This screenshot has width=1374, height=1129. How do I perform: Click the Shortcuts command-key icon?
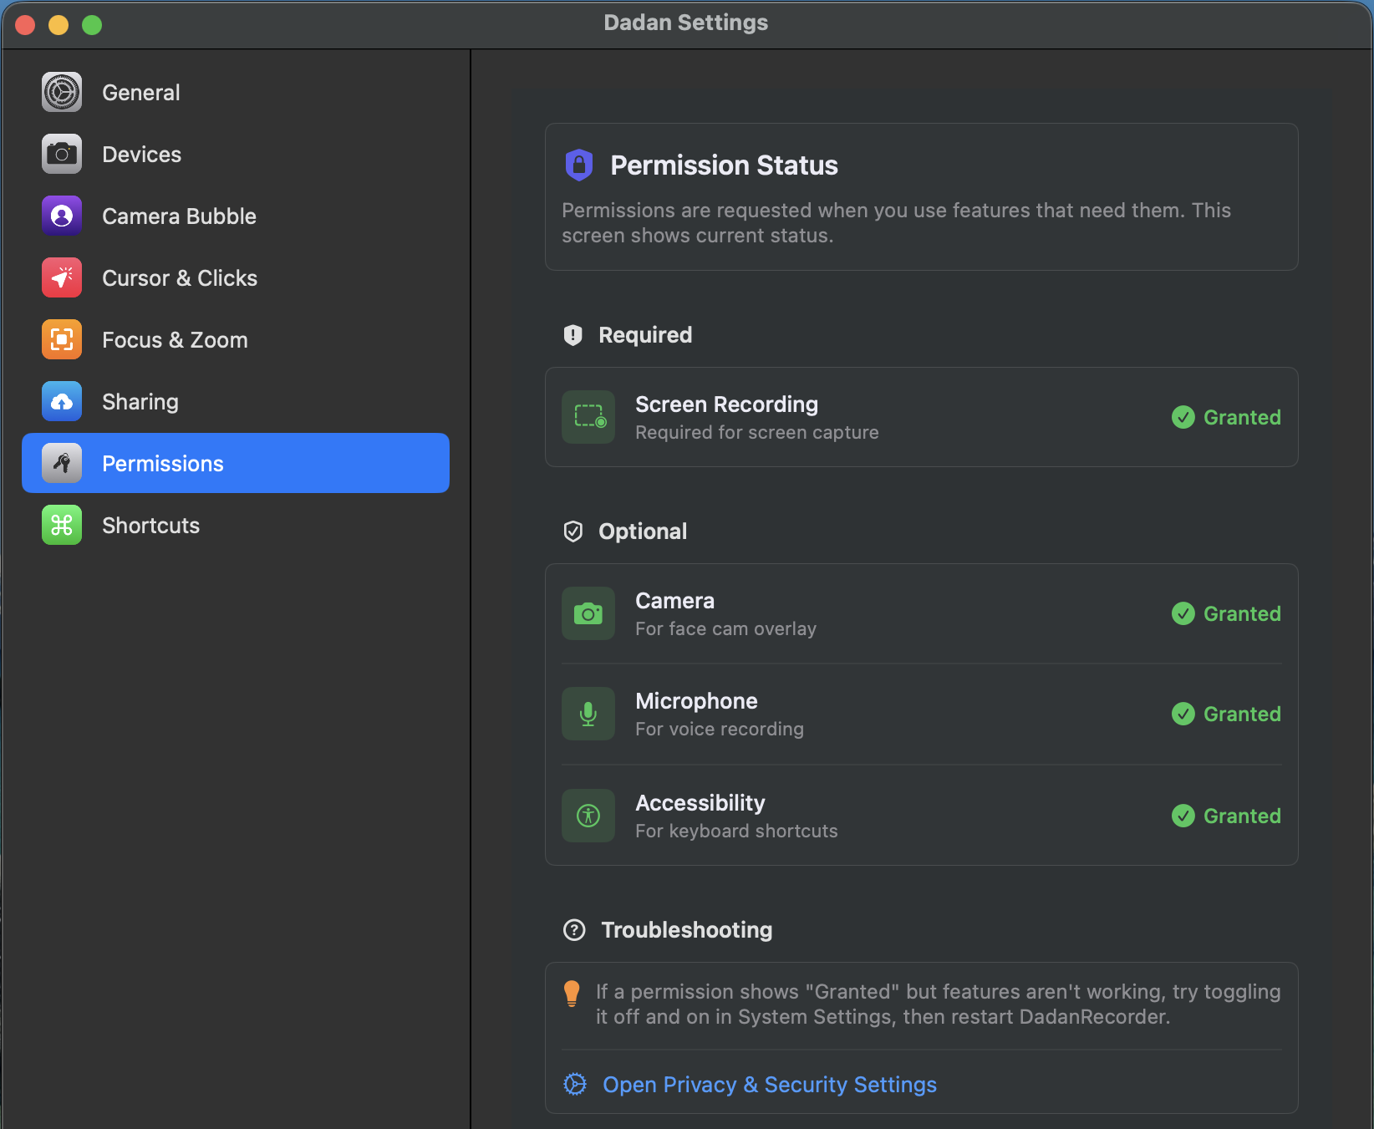(x=61, y=525)
